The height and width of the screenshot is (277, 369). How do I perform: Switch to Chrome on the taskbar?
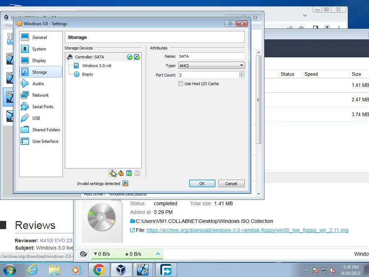click(99, 270)
